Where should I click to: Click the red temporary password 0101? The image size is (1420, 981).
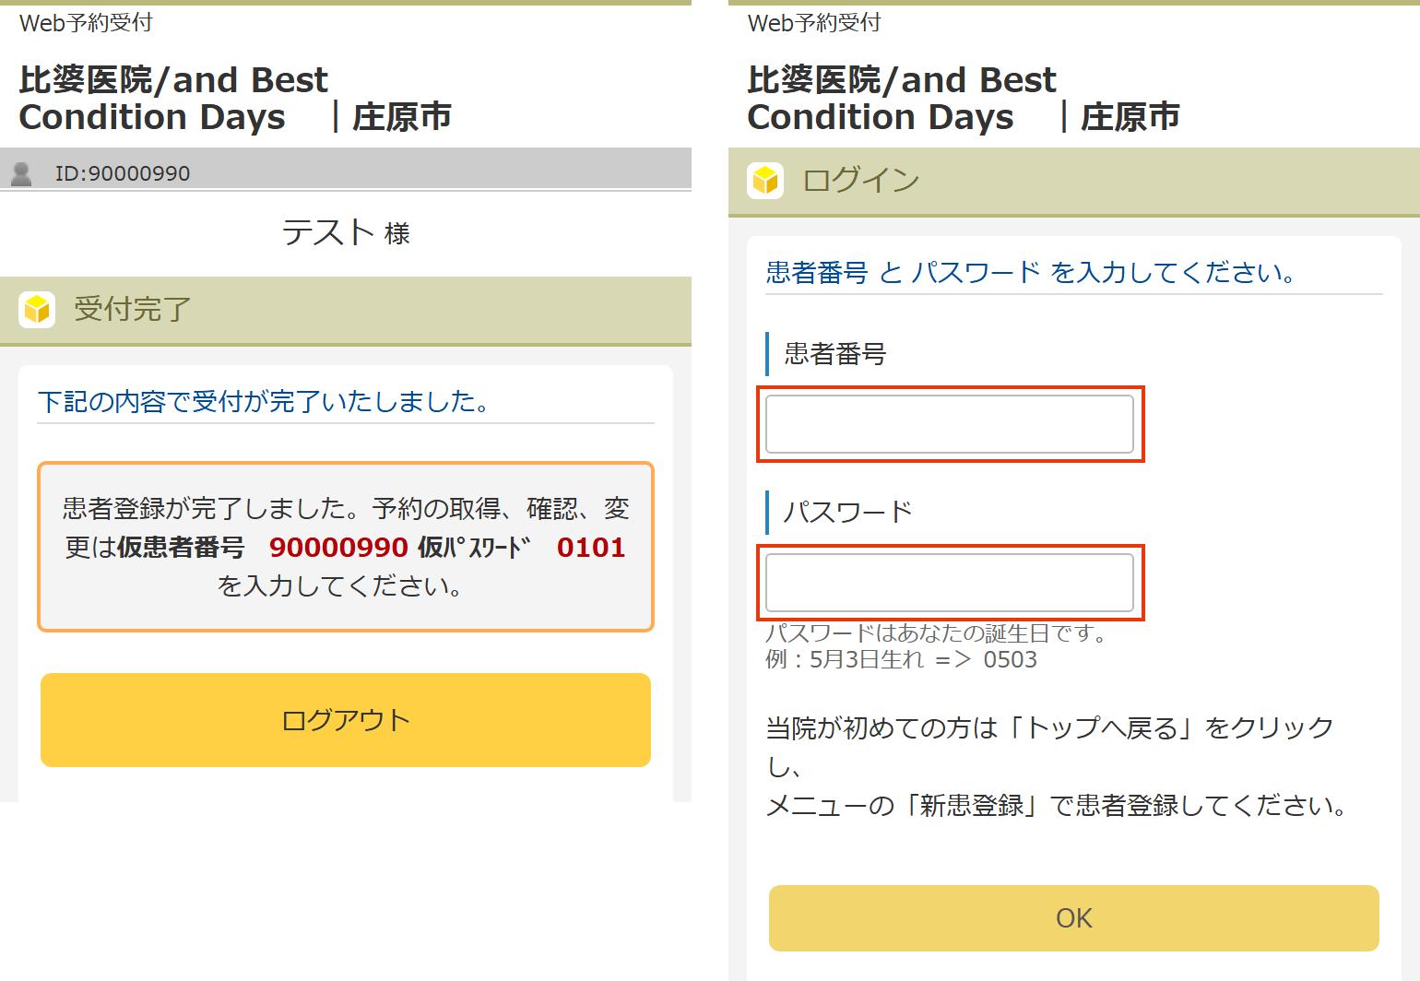591,548
